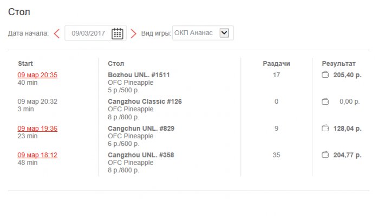
Task: Open the 09 мар 19:36 session link
Action: (37, 129)
